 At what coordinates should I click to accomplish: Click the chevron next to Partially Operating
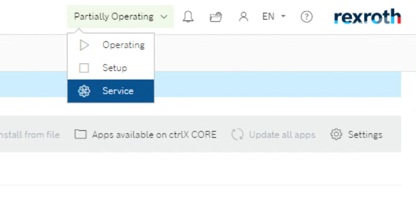[x=164, y=17]
